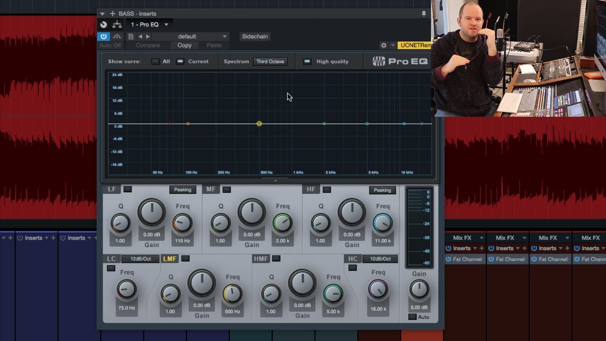Screen dimensions: 606x341
Task: Click the output Gain knob by the meter
Action: coord(419,289)
